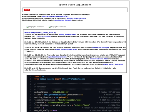
Task: Open the pip install Flask (Version 3.0.3) link
Action: 56,16
